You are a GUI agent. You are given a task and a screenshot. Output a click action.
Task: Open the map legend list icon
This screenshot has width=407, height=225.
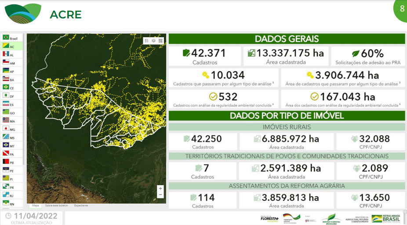click(x=147, y=41)
